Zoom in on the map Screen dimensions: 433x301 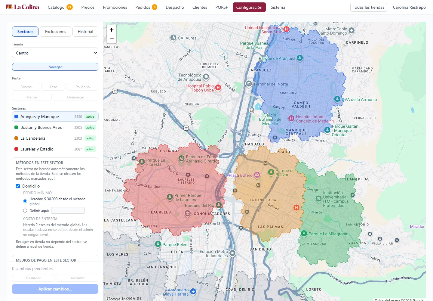tap(112, 30)
